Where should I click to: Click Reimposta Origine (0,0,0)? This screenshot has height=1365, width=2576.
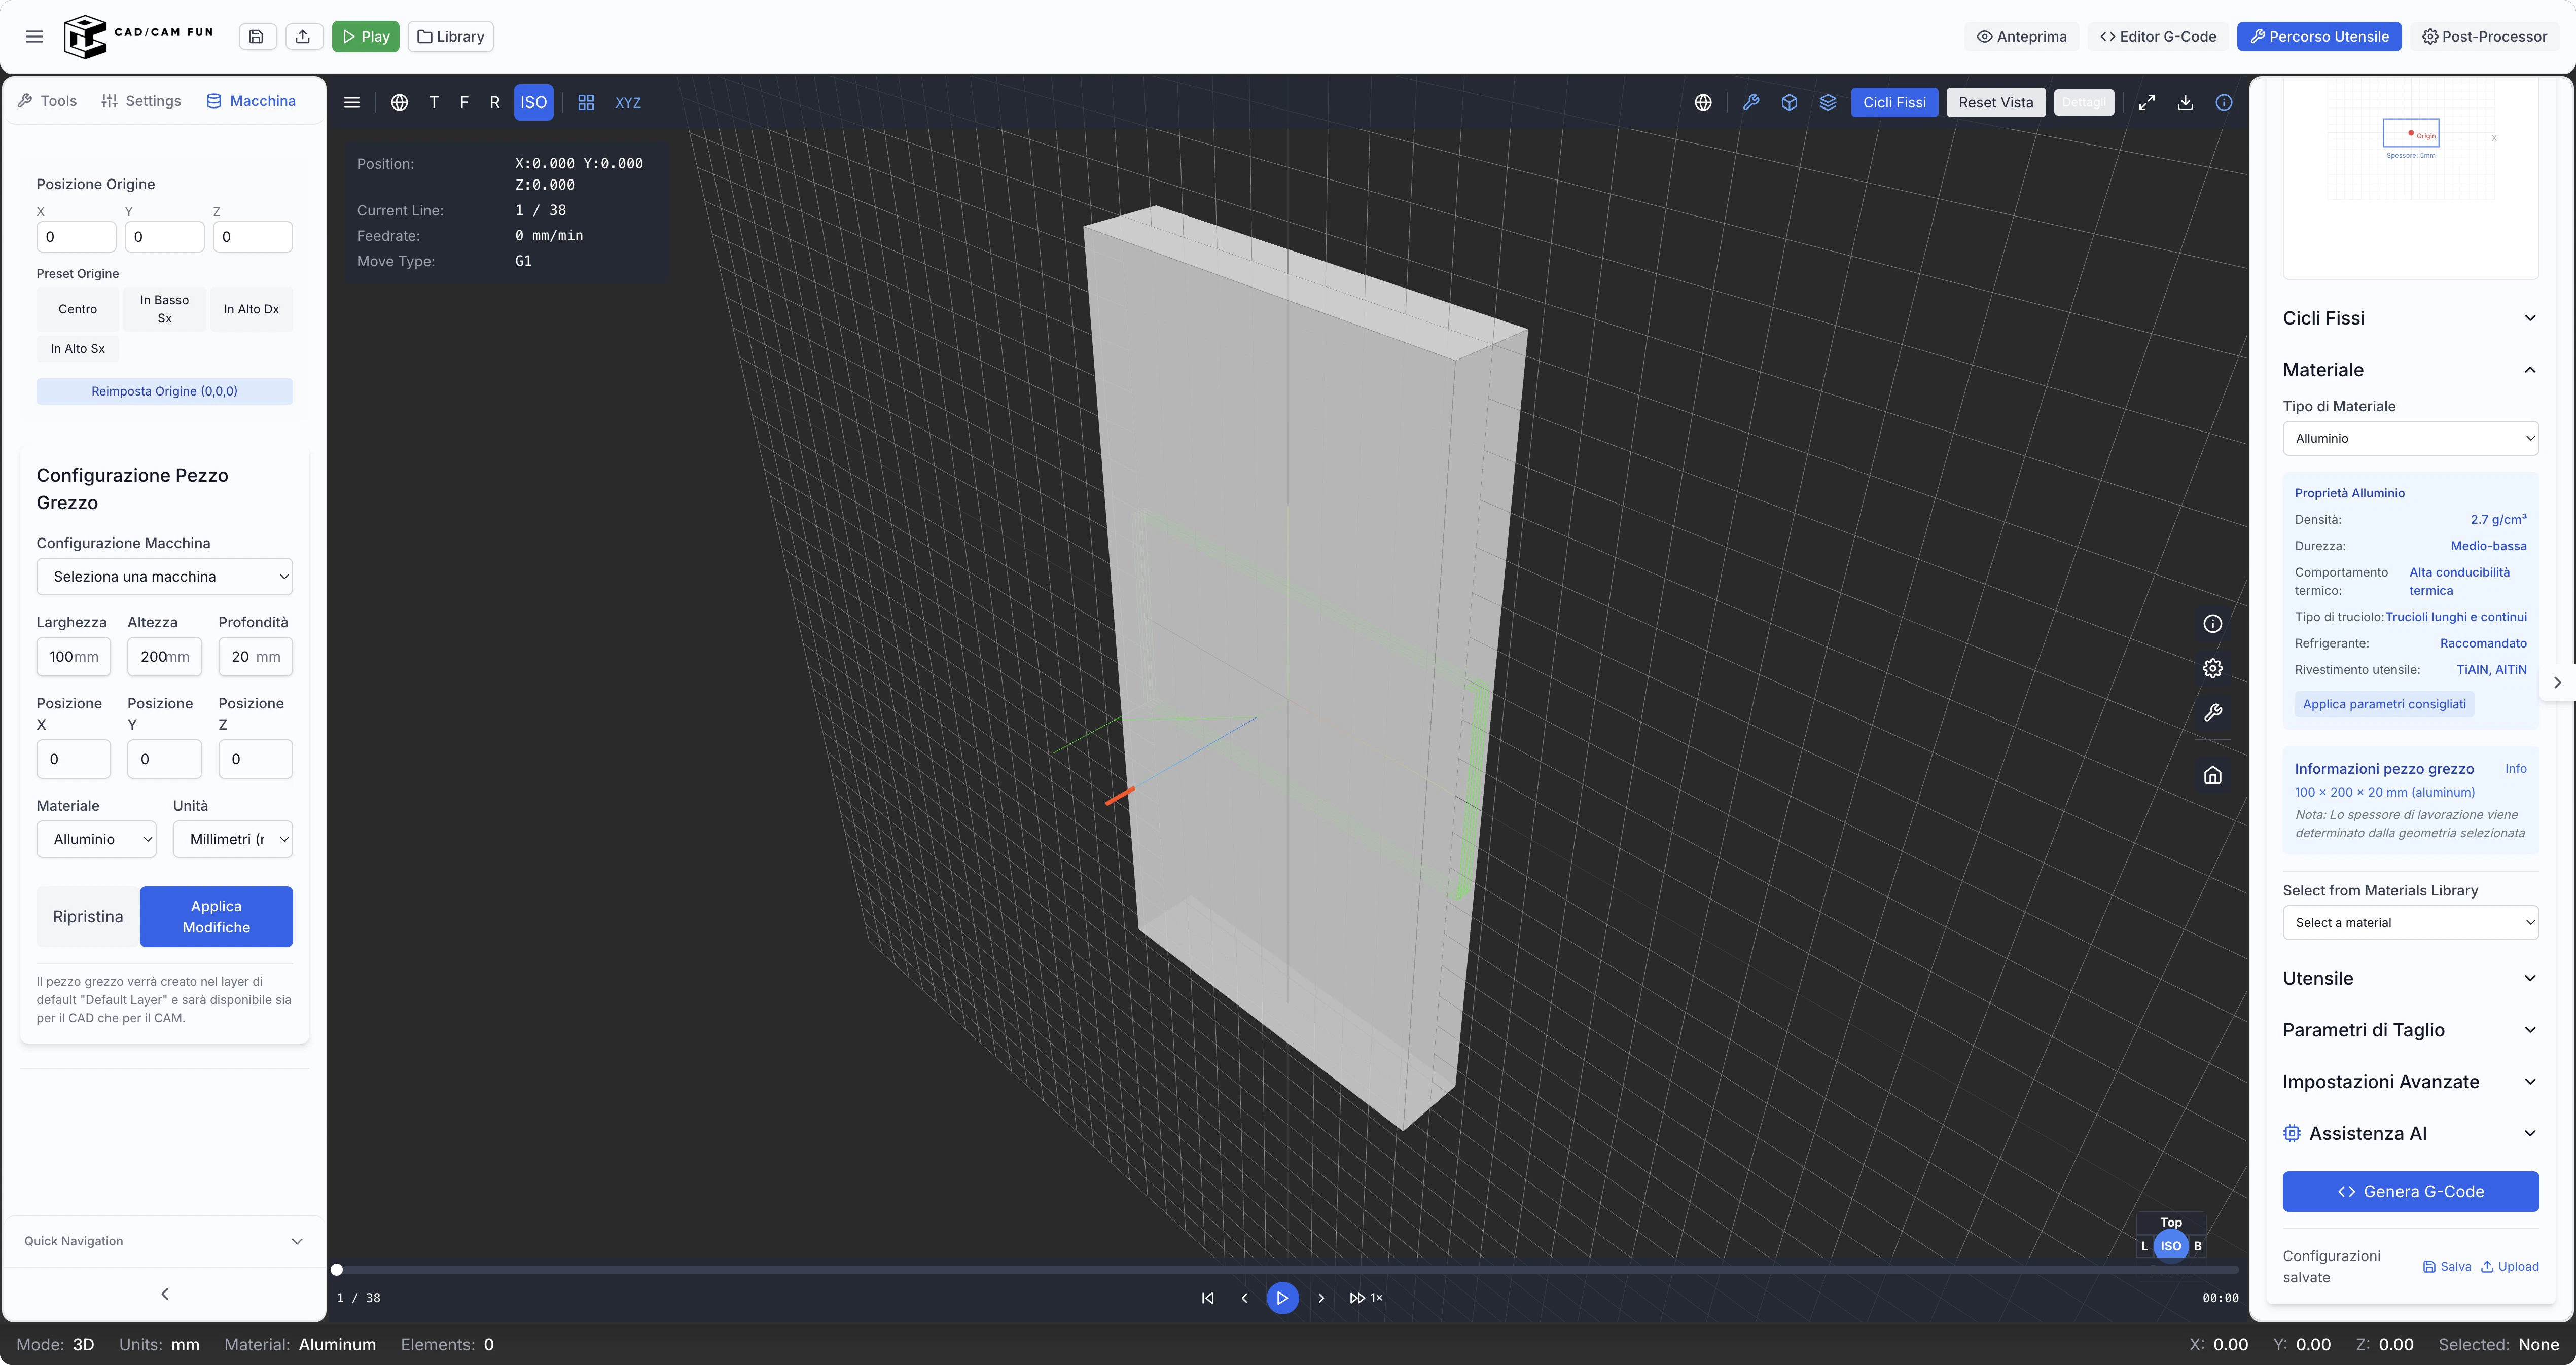click(x=165, y=392)
